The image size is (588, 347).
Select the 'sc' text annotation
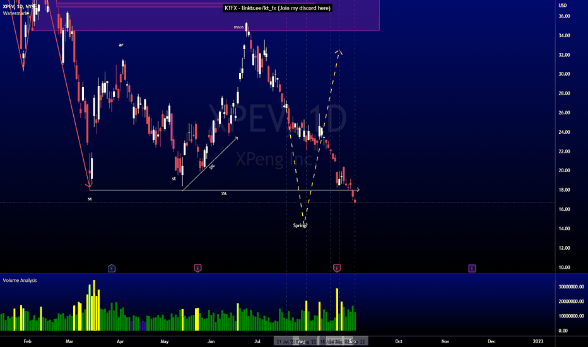[90, 199]
